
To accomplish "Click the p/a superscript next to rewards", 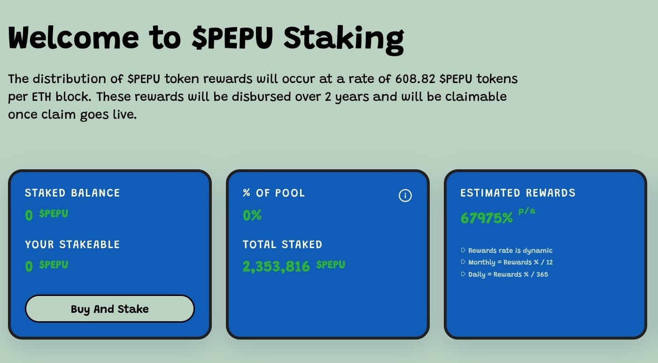I will click(x=526, y=211).
